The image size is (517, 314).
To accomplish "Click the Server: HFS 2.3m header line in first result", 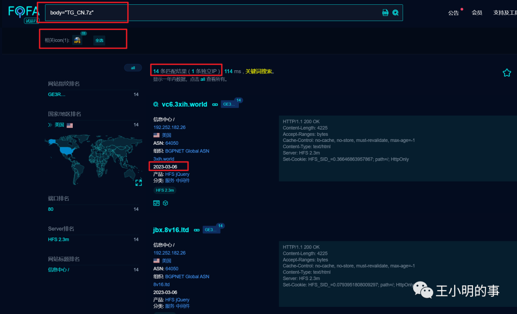I will tap(302, 153).
